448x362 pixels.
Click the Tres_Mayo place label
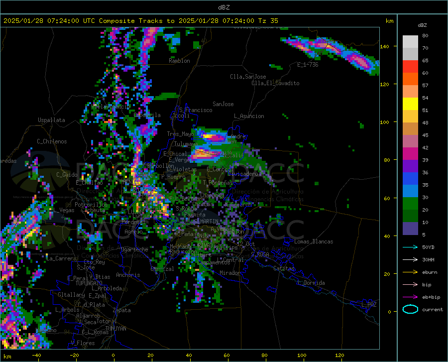(180, 134)
